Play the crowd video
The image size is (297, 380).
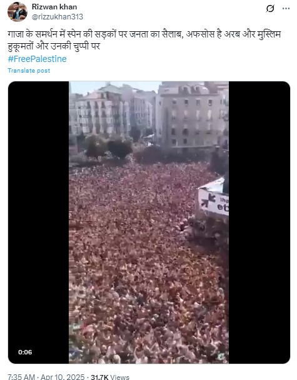pyautogui.click(x=149, y=222)
